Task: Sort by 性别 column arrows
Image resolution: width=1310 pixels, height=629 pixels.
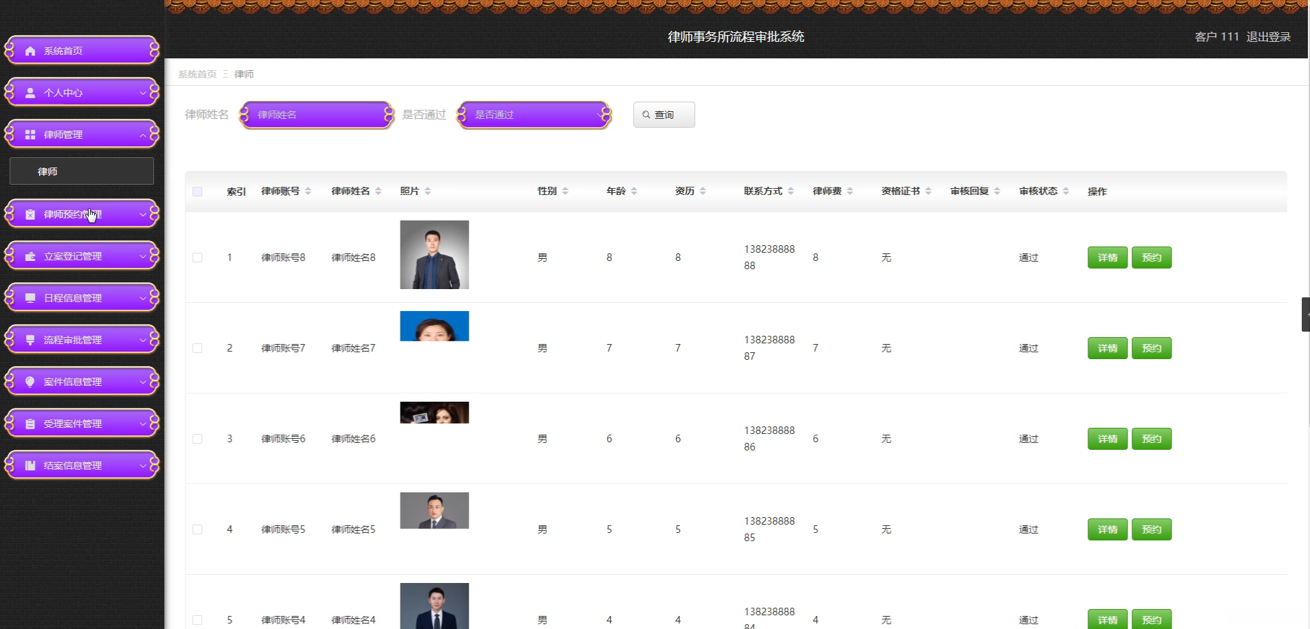Action: 565,191
